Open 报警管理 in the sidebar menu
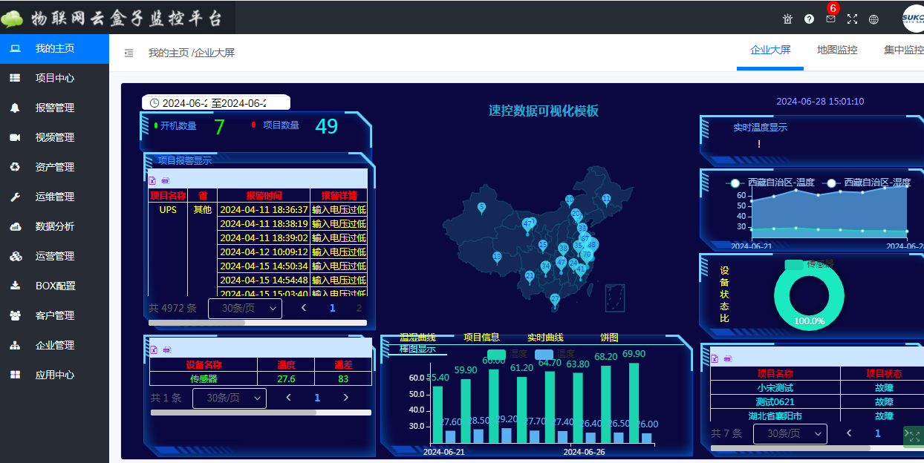The width and height of the screenshot is (924, 463). coord(54,108)
